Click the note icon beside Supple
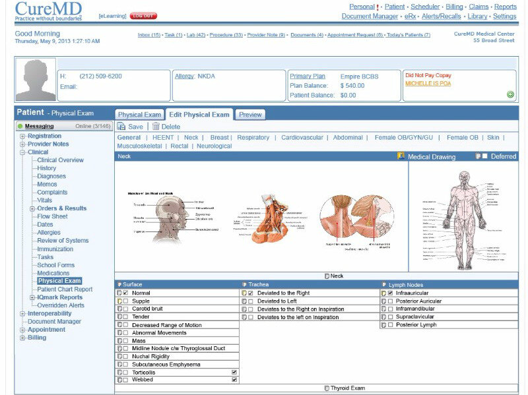This screenshot has height=395, width=528. [x=119, y=301]
